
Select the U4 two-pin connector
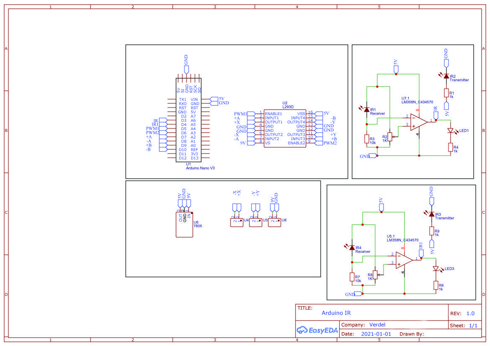(236, 223)
